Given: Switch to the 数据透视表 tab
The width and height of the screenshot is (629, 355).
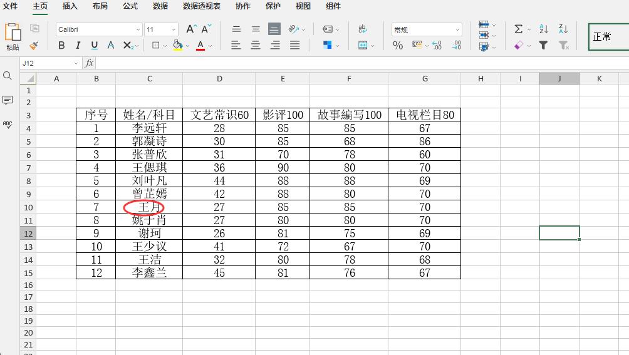Looking at the screenshot, I should click(x=201, y=6).
